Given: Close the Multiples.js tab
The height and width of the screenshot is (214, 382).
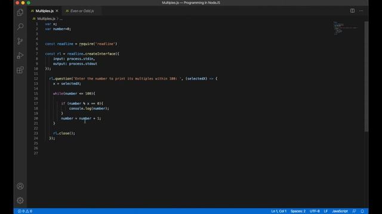Looking at the screenshot, I should 57,11.
